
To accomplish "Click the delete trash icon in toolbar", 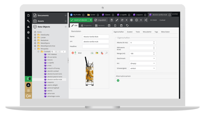I will [112, 20].
